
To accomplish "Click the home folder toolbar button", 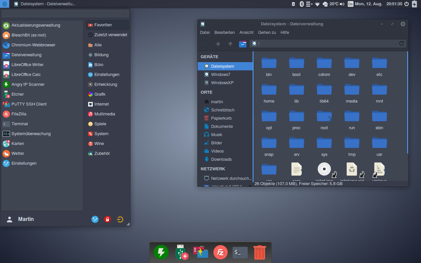I will point(243,44).
